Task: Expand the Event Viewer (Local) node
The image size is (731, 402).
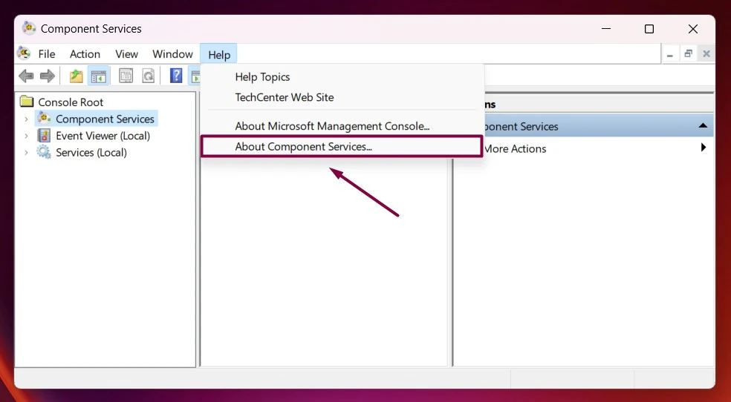Action: click(27, 136)
